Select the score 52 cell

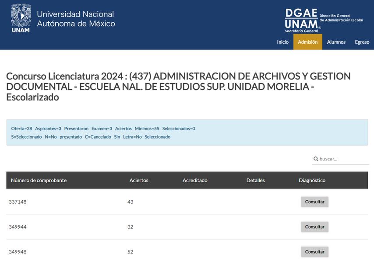(130, 252)
